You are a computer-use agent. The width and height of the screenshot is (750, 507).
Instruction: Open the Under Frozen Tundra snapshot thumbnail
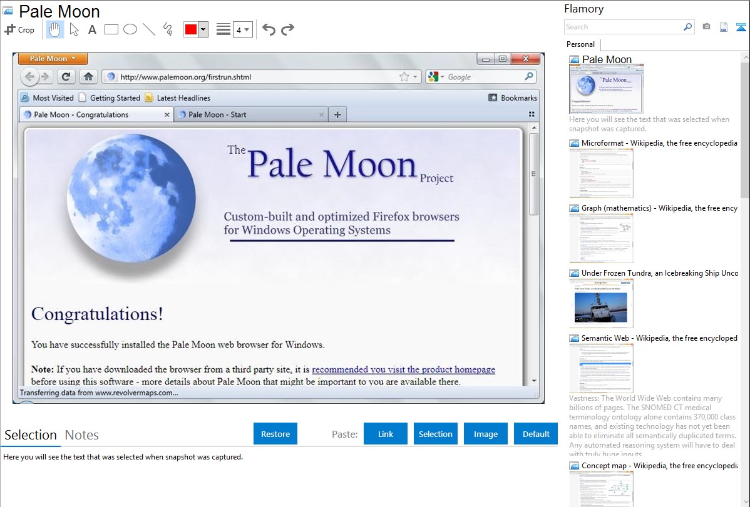pyautogui.click(x=601, y=303)
